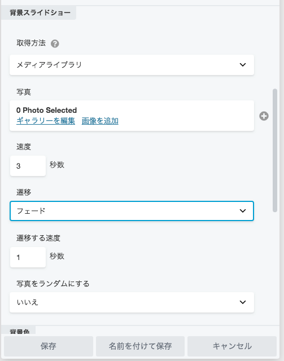Click the plus icon next to the photo field

tap(264, 116)
